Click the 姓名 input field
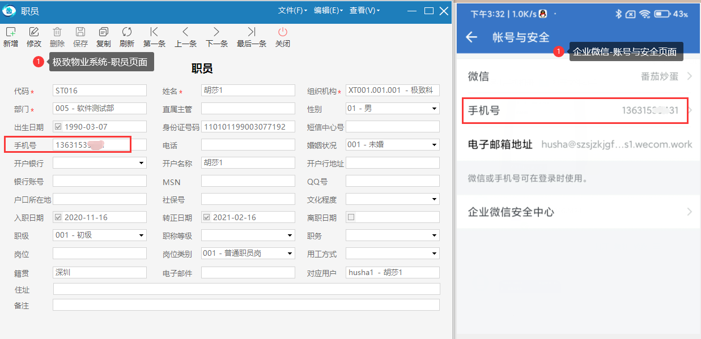 click(x=248, y=90)
